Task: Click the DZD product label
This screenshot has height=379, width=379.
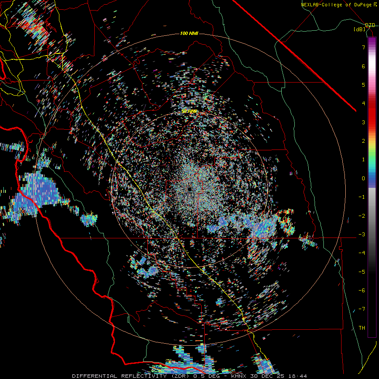Action: point(370,25)
